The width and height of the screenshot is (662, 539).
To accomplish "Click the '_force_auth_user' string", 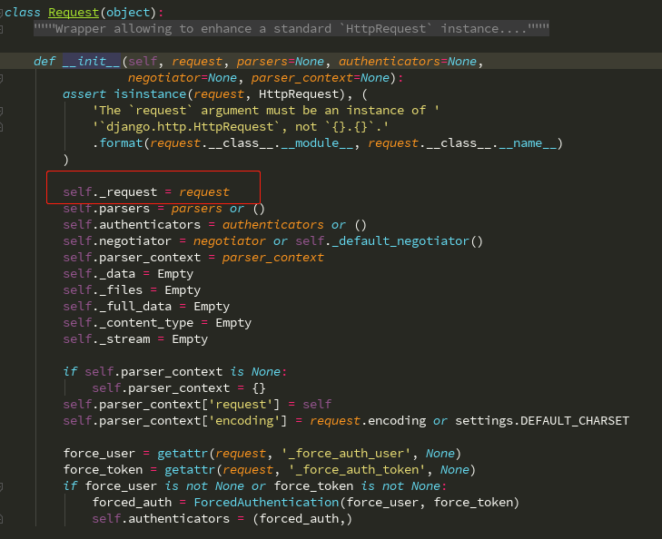I will tap(346, 454).
